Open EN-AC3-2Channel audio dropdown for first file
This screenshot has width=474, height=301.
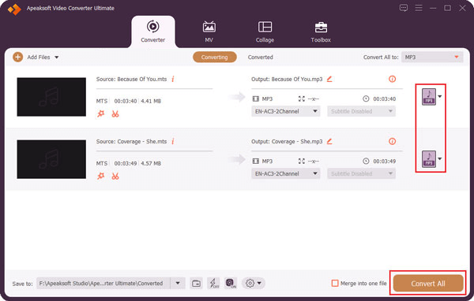tap(286, 111)
